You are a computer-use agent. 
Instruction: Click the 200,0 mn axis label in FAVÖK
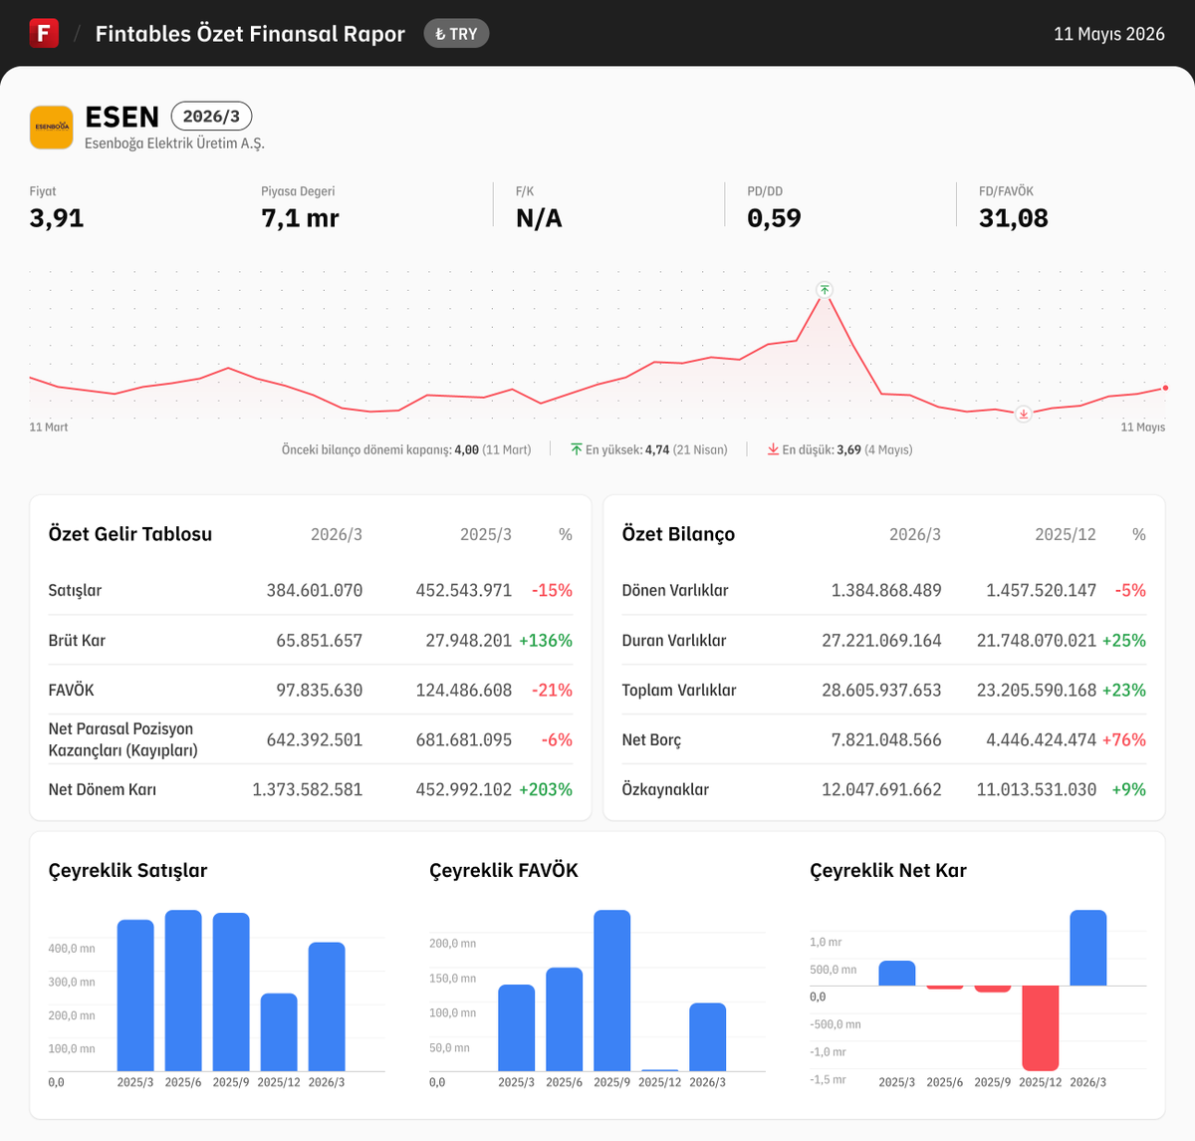[453, 944]
